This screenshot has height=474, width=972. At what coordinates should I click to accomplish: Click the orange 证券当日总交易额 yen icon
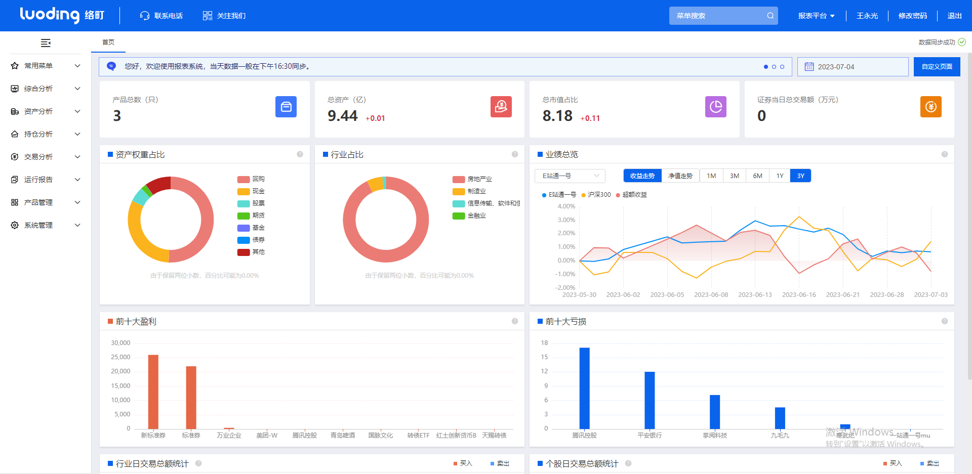point(931,107)
